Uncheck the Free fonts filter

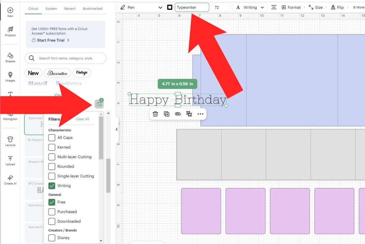tap(52, 202)
